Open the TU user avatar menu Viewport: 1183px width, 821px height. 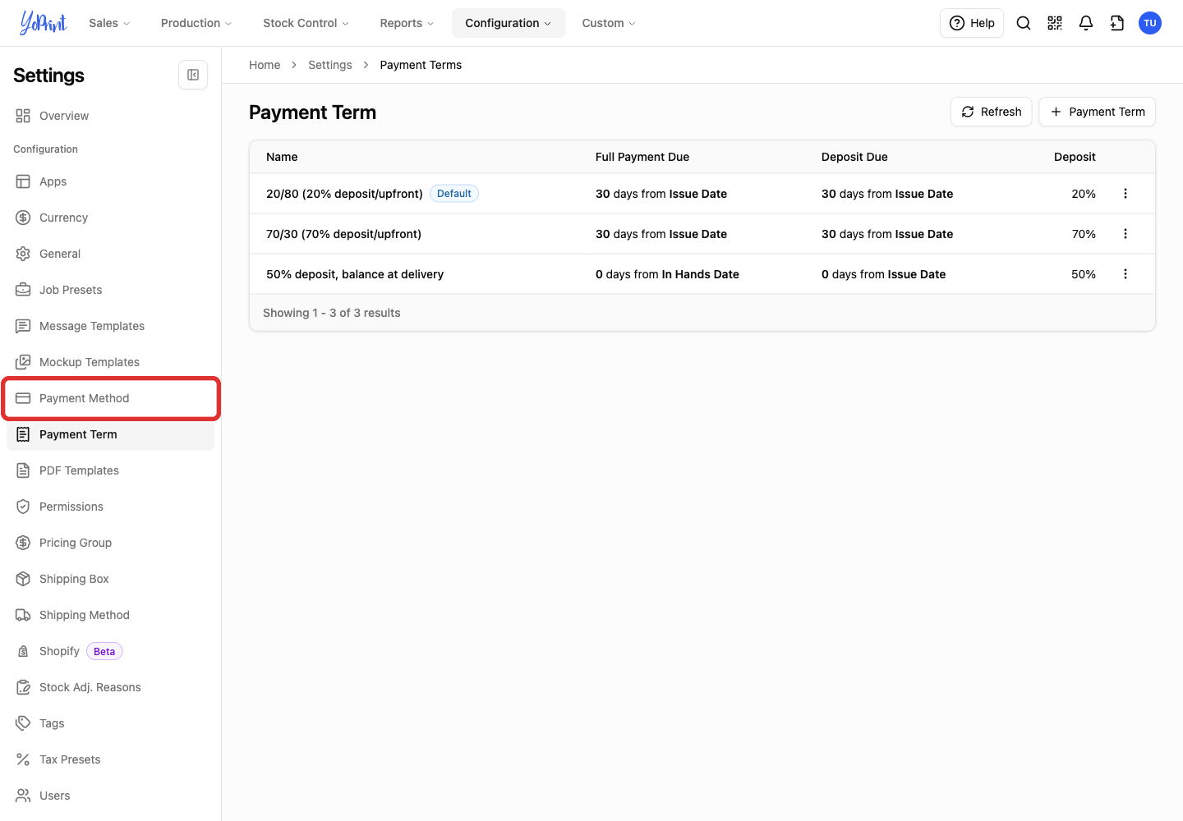pyautogui.click(x=1150, y=23)
